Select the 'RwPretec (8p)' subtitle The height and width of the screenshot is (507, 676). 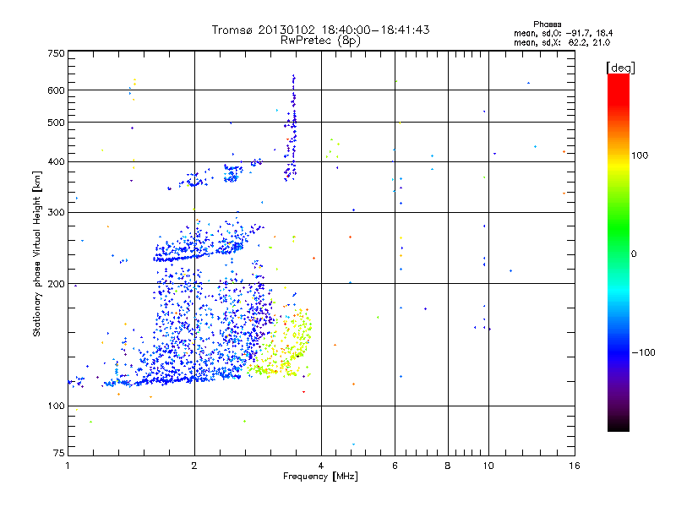pyautogui.click(x=320, y=41)
